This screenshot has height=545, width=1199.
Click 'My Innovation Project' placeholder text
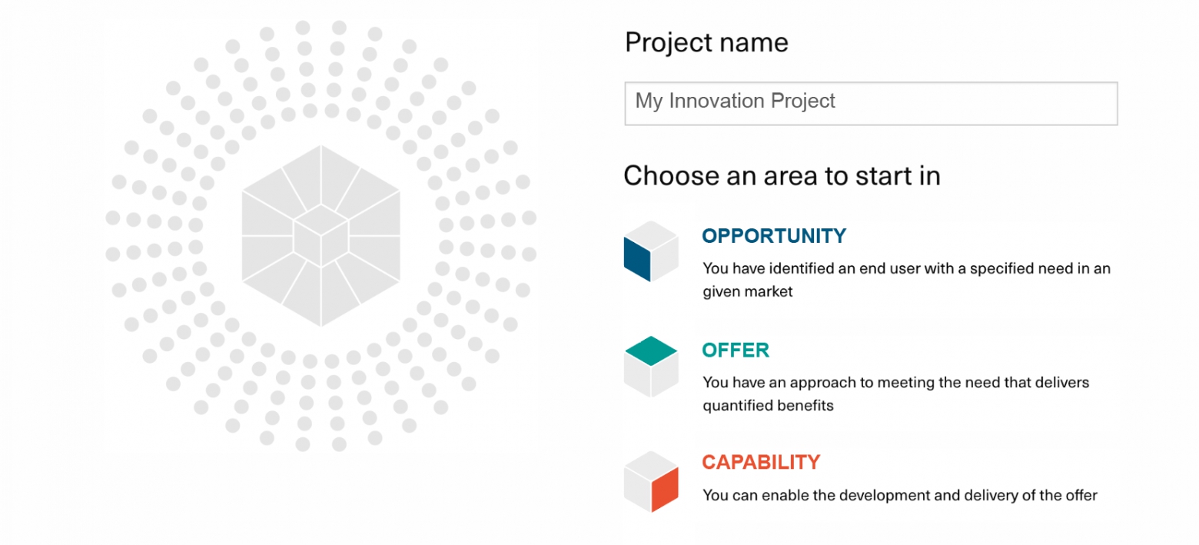click(736, 101)
